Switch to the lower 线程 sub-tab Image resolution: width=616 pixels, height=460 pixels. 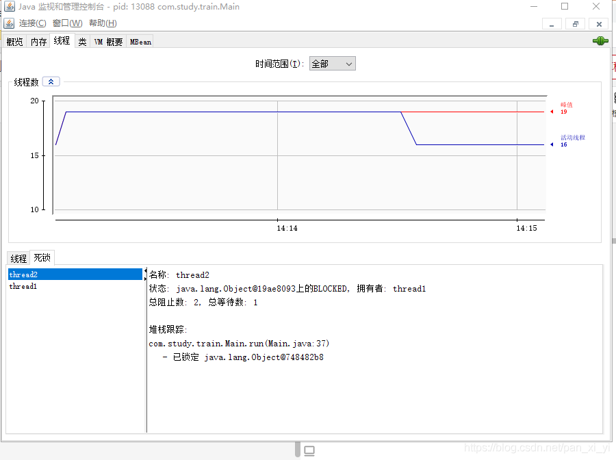coord(18,259)
